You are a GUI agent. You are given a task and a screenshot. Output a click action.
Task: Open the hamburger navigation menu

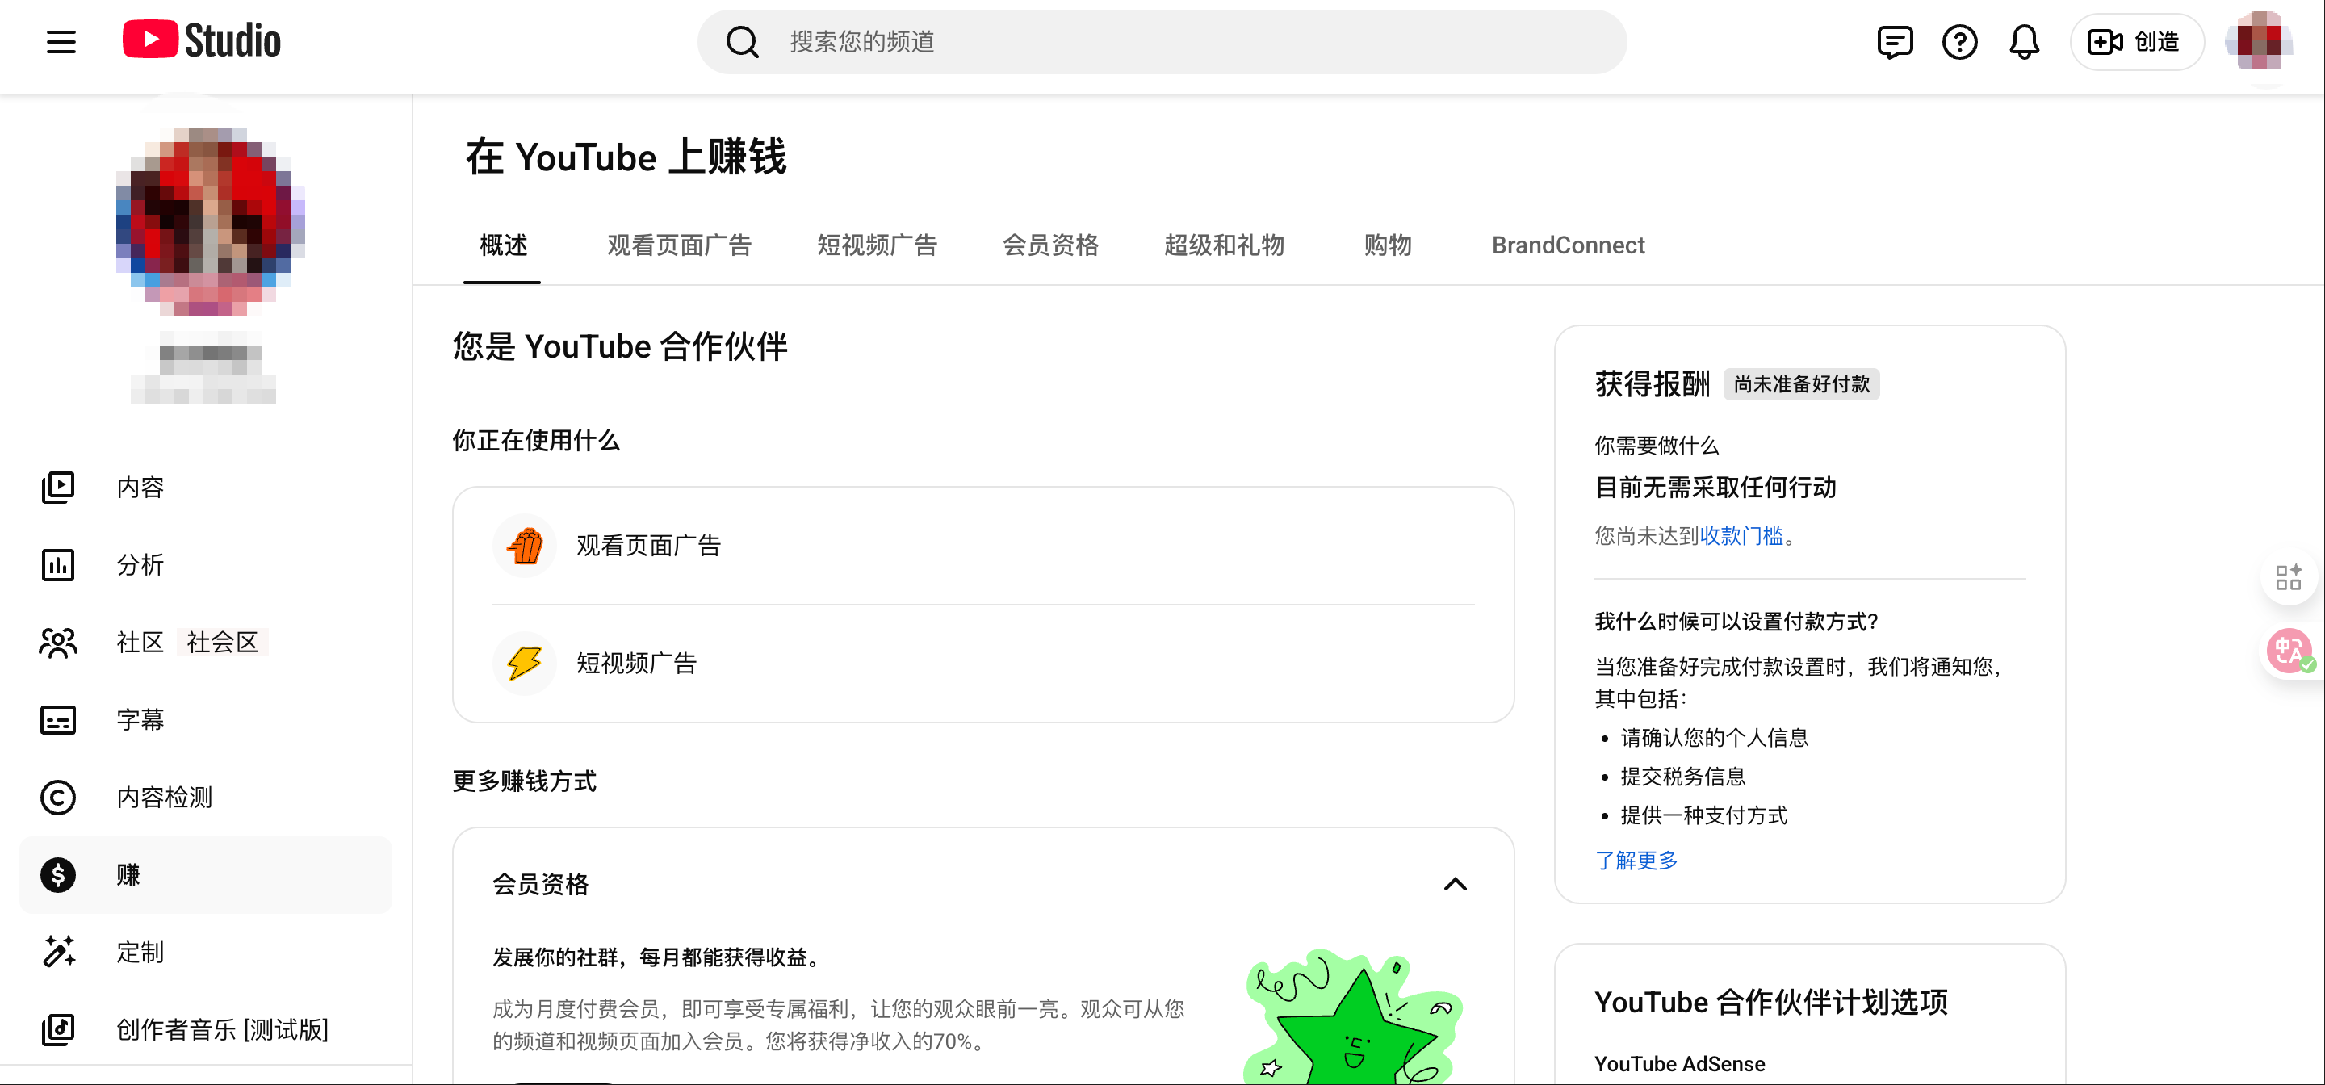pyautogui.click(x=61, y=41)
